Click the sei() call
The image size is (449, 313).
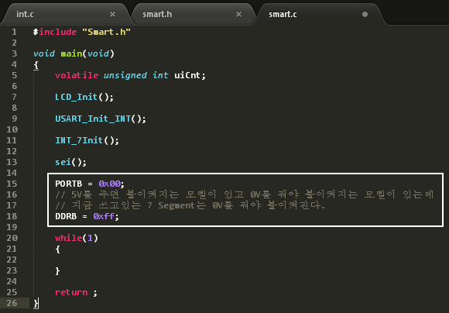pos(70,162)
